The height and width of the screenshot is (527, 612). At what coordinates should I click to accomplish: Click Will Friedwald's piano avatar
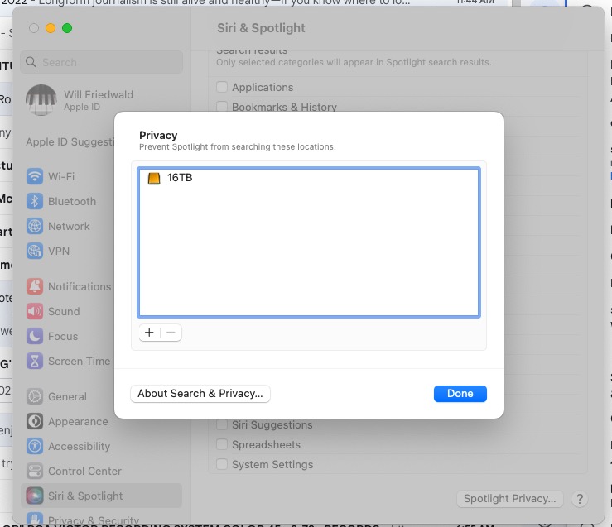(x=41, y=100)
